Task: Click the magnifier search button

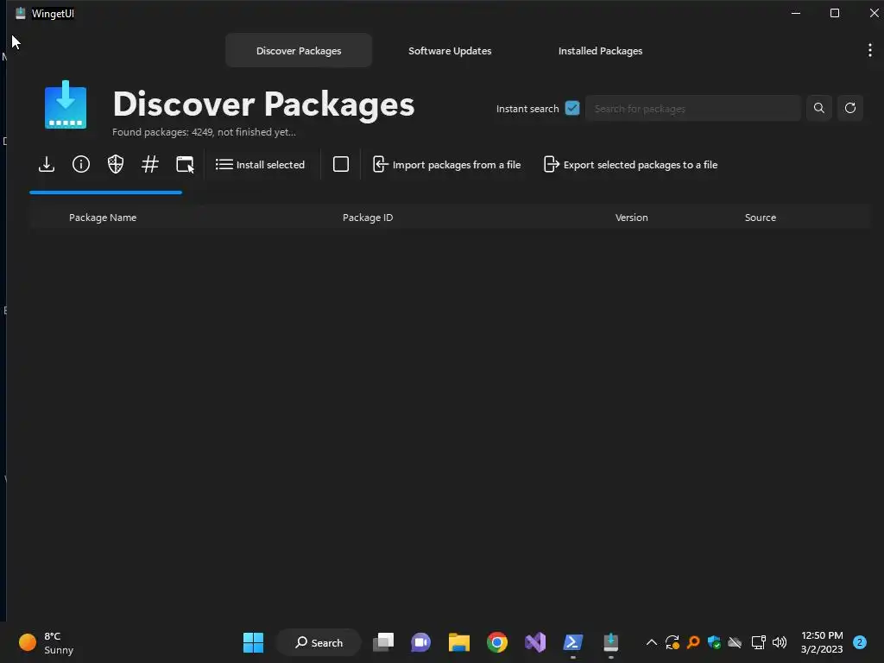Action: click(819, 108)
